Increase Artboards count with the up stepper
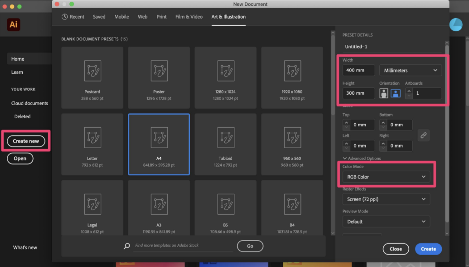 (x=409, y=91)
